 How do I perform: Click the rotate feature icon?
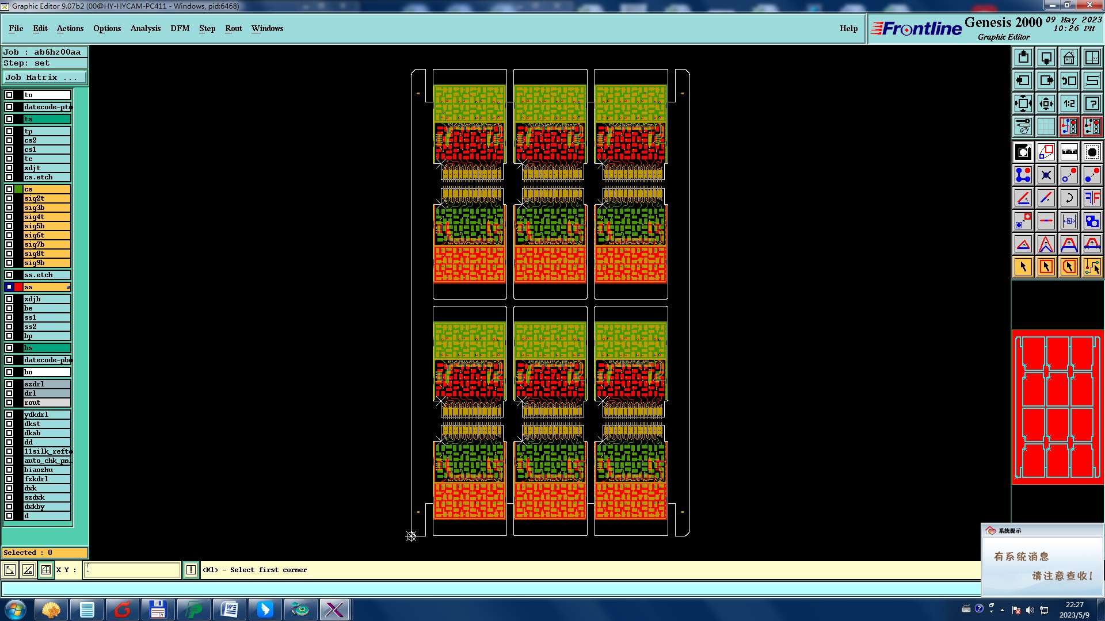tap(1069, 198)
